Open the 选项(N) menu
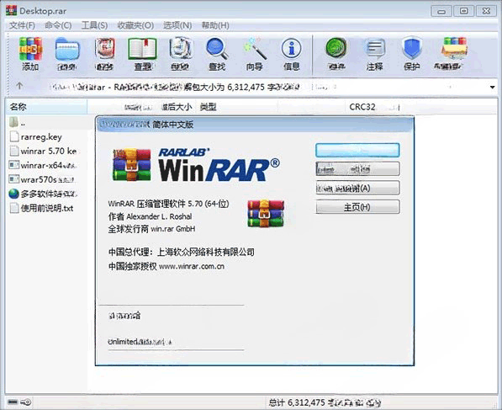 (x=177, y=25)
